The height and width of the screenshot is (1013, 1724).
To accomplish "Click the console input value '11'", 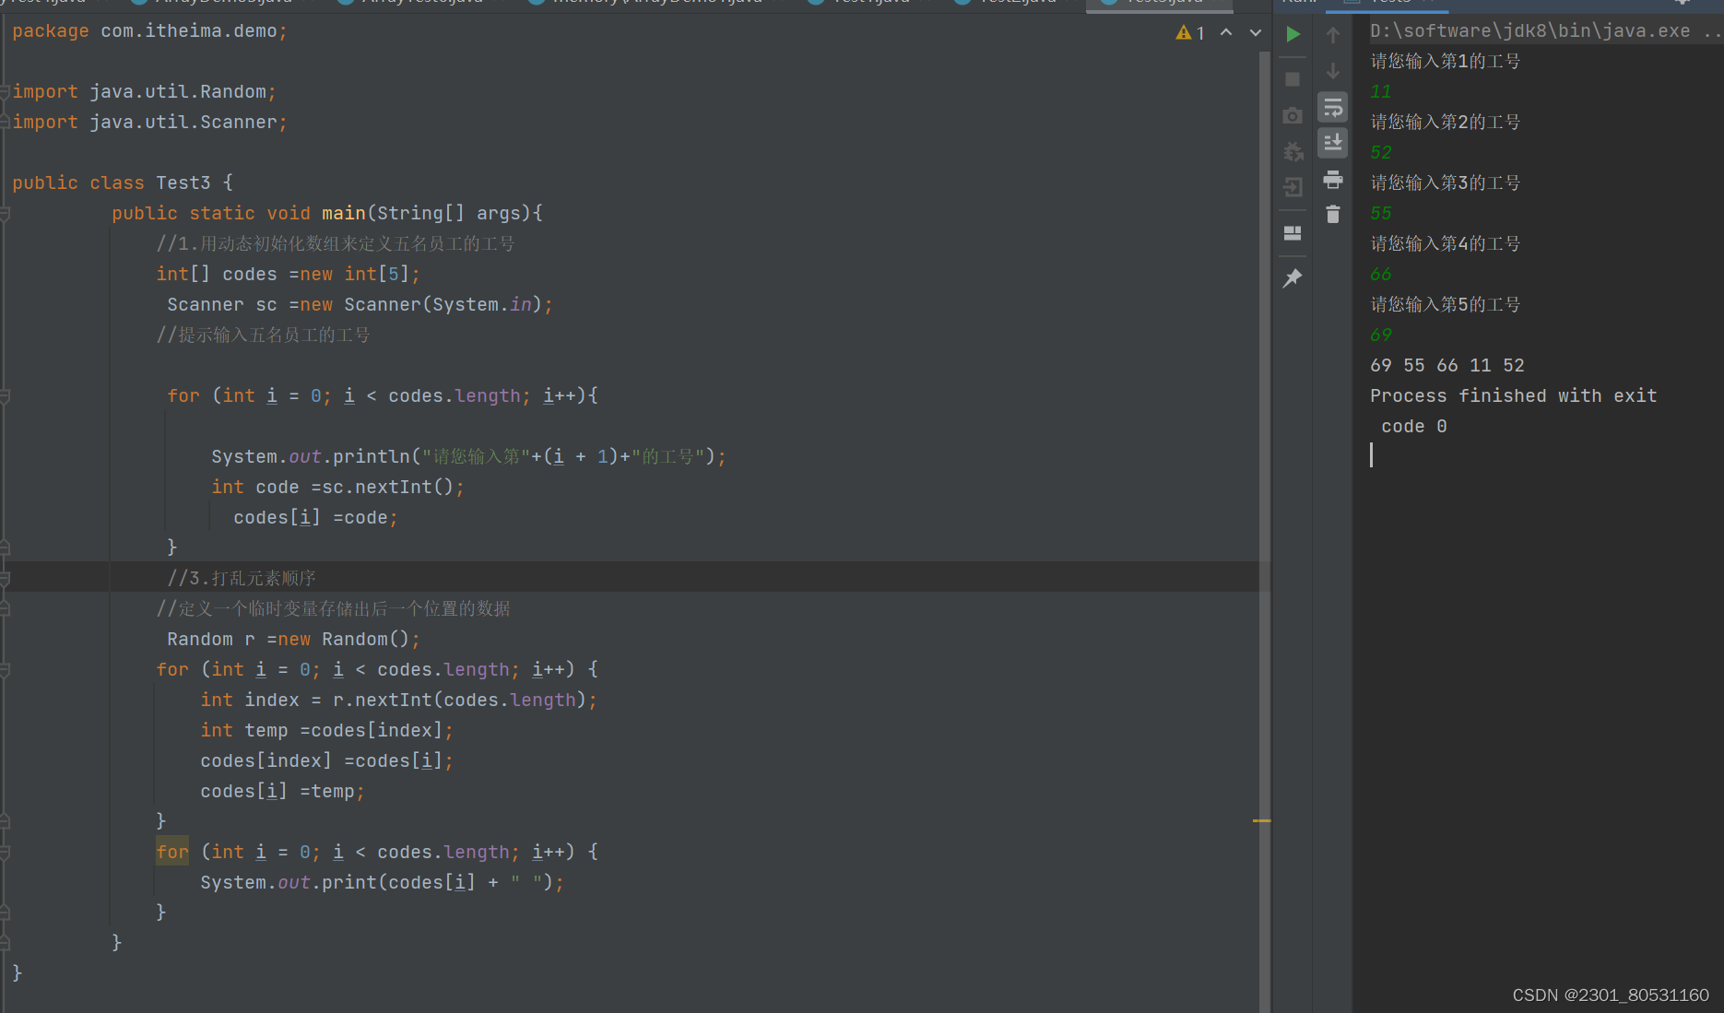I will (x=1380, y=92).
